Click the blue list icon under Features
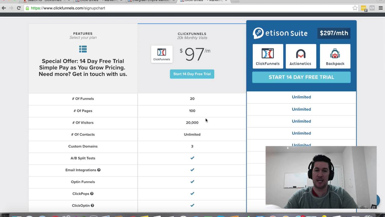The height and width of the screenshot is (217, 385). click(83, 49)
